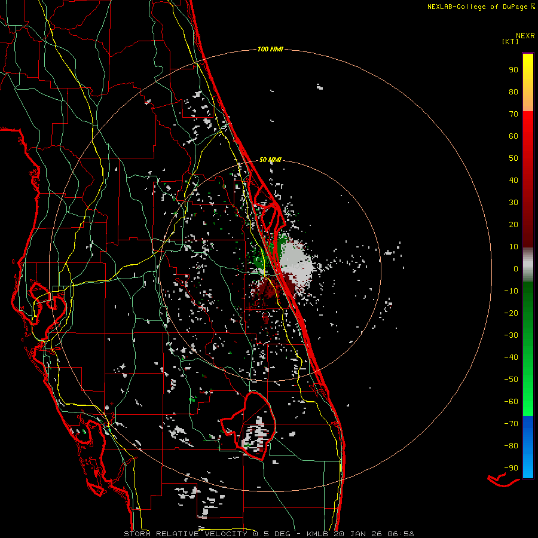Image resolution: width=538 pixels, height=538 pixels.
Task: Click the 90 value on velocity scale
Action: click(513, 70)
